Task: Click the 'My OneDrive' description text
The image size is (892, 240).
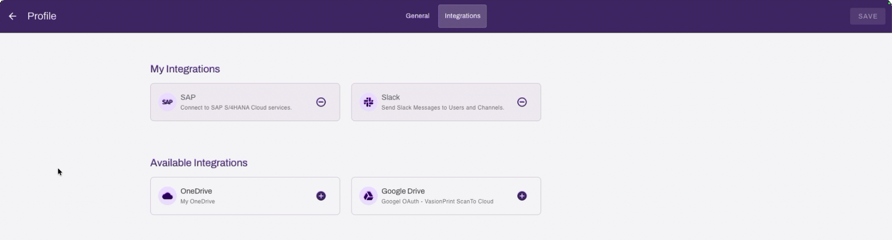Action: pyautogui.click(x=197, y=202)
